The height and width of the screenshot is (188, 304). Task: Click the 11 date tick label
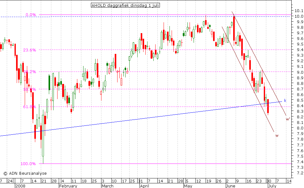[x=74, y=181]
